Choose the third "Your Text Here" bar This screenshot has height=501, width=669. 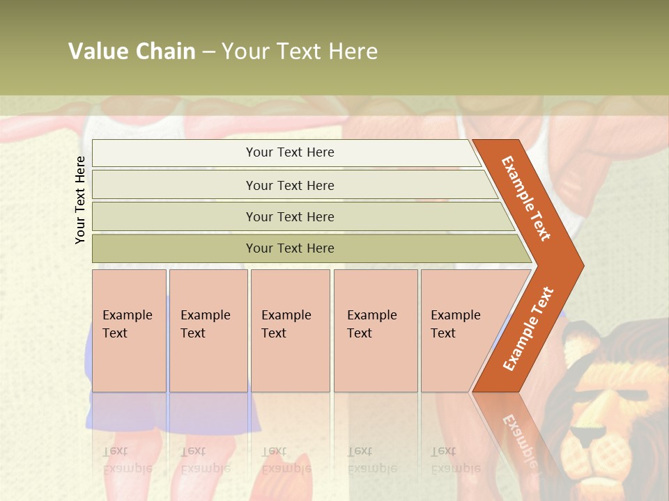click(x=289, y=216)
